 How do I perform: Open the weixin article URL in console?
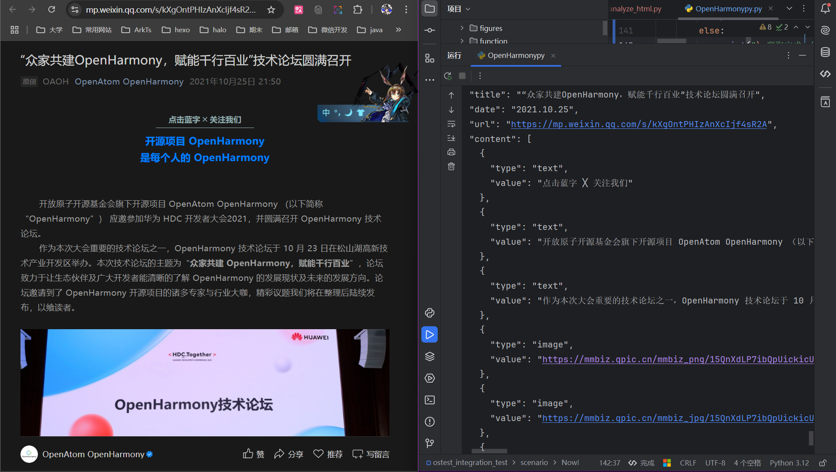638,125
